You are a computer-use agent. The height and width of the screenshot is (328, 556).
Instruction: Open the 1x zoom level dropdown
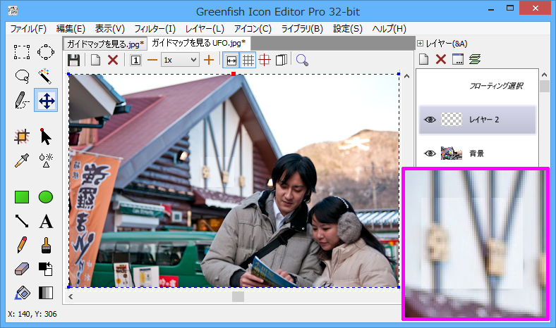click(x=180, y=61)
